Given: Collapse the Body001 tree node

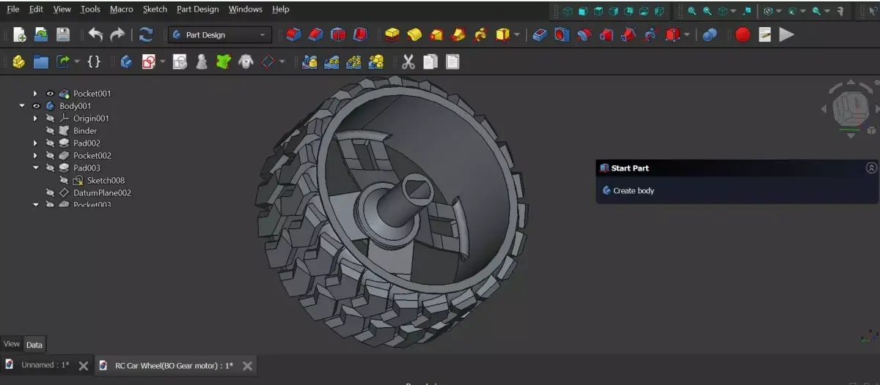Looking at the screenshot, I should pyautogui.click(x=21, y=106).
